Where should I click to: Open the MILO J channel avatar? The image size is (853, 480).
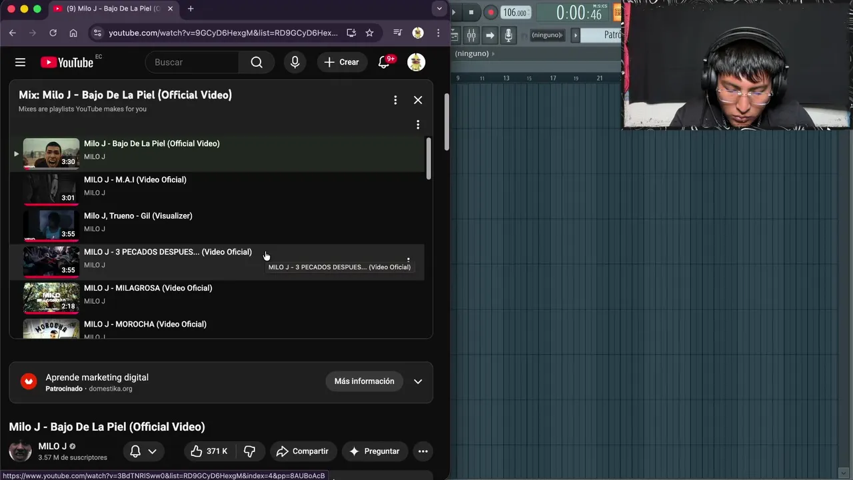coord(20,451)
